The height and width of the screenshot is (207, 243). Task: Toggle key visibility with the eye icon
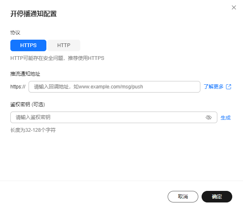209,117
